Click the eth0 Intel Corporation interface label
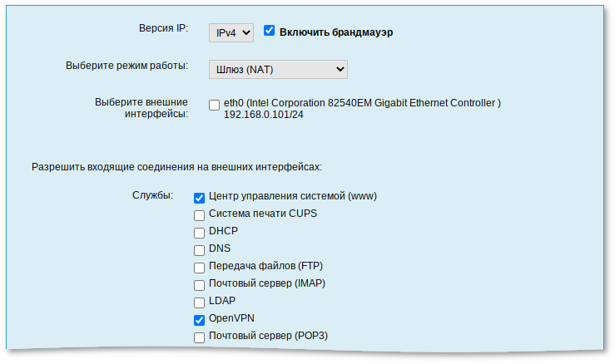Screen dimensions: 615x364 coord(362,103)
